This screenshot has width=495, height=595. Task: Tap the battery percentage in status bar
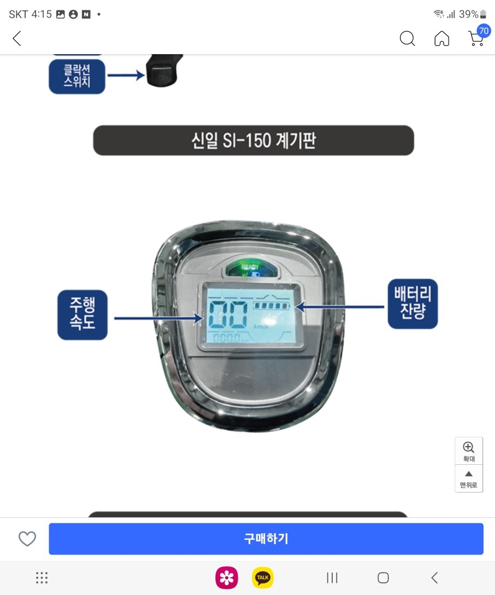468,14
